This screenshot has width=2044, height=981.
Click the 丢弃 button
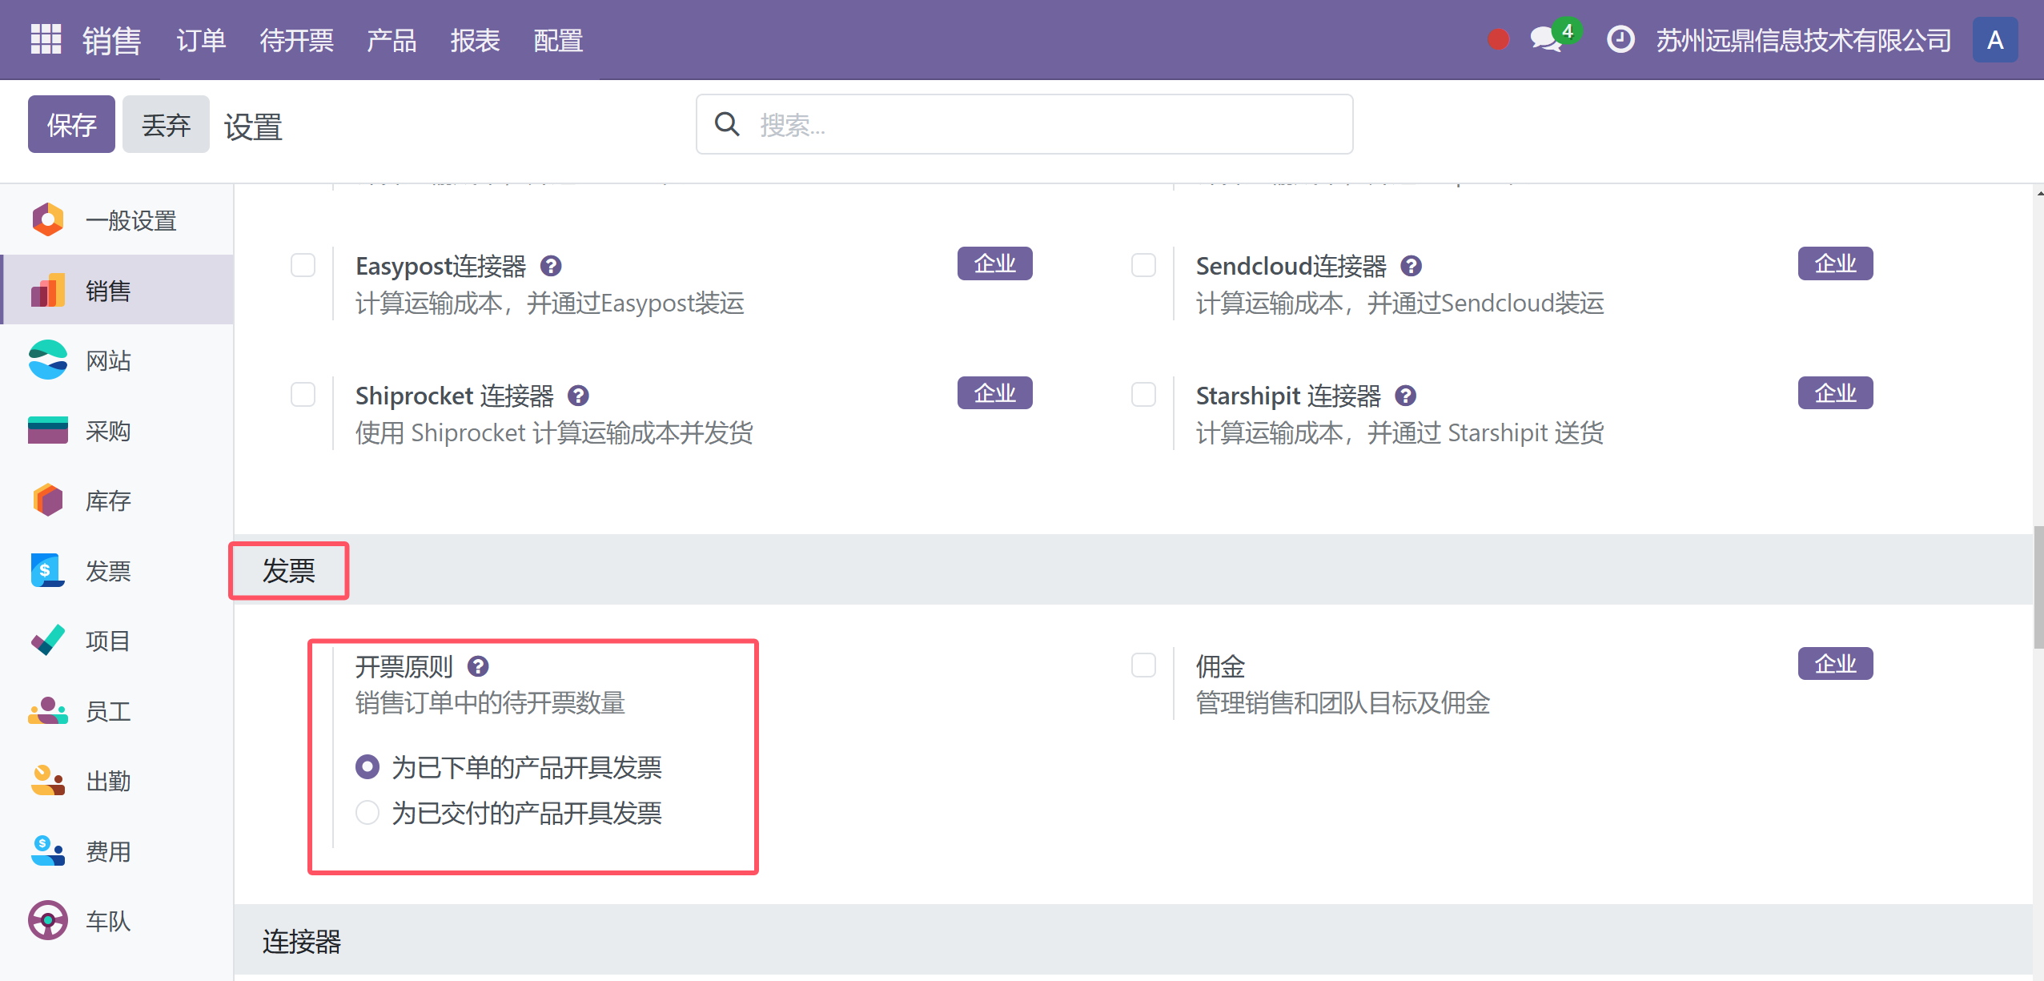pos(166,125)
